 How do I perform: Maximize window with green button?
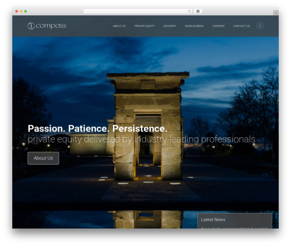pyautogui.click(x=26, y=12)
